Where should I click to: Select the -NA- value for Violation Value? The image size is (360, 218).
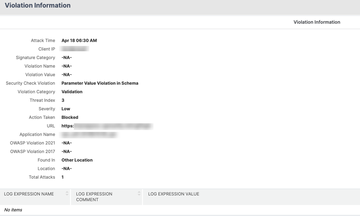click(67, 75)
